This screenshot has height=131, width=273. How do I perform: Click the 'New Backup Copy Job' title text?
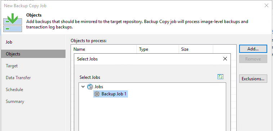click(x=25, y=6)
